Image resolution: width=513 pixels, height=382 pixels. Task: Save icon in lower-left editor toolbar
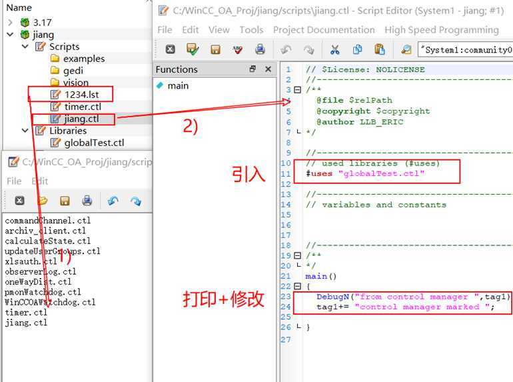65,201
